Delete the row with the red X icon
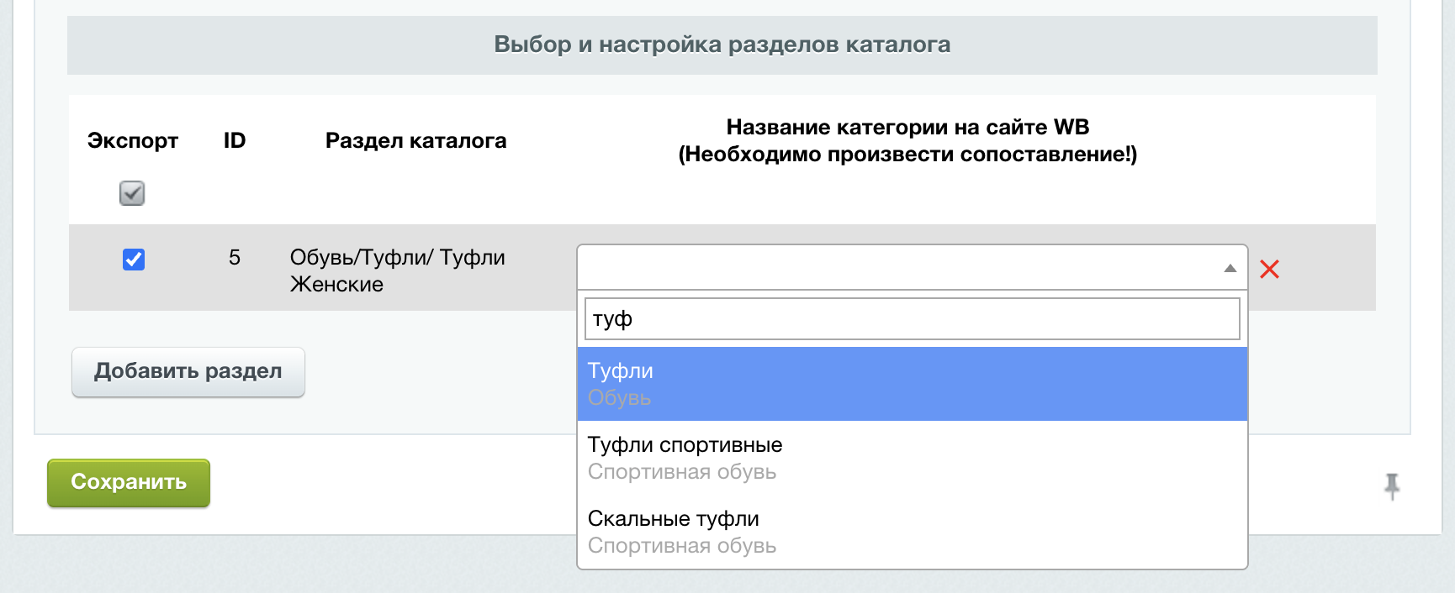The image size is (1455, 593). [x=1269, y=269]
